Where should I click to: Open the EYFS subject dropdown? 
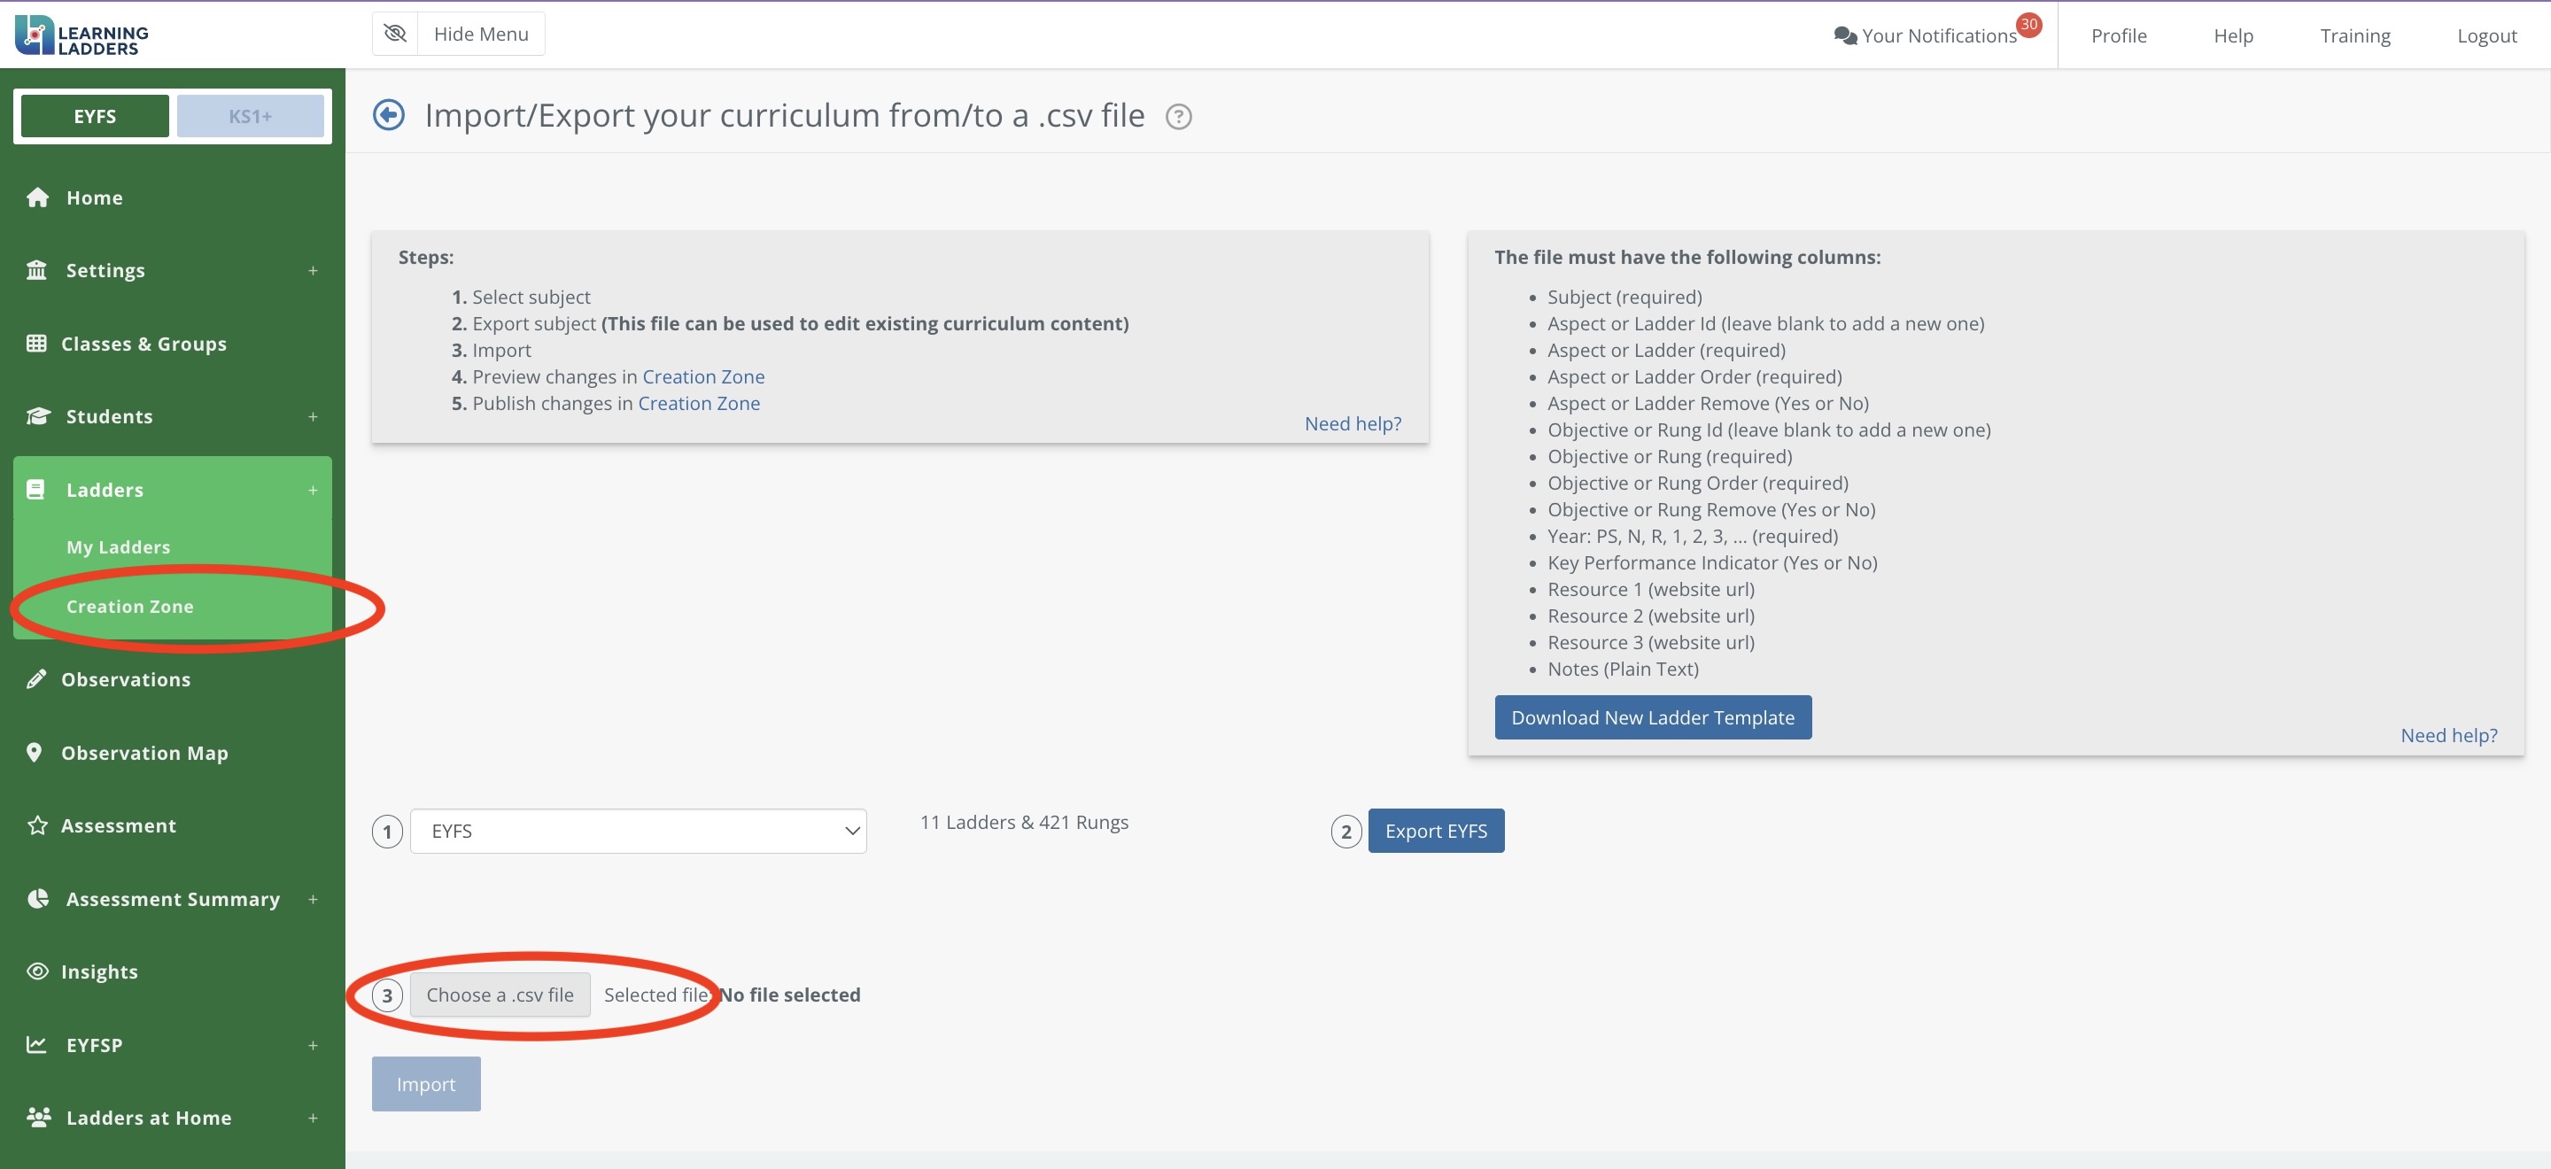[638, 831]
